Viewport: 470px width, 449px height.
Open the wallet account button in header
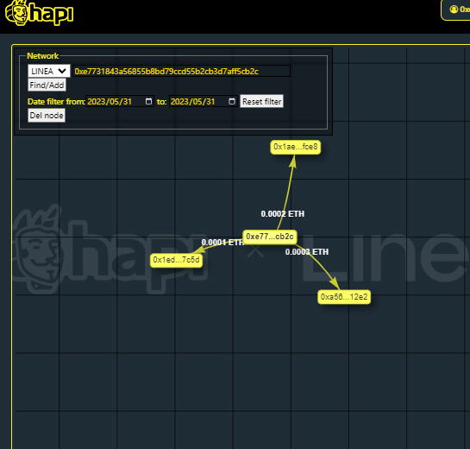[455, 9]
